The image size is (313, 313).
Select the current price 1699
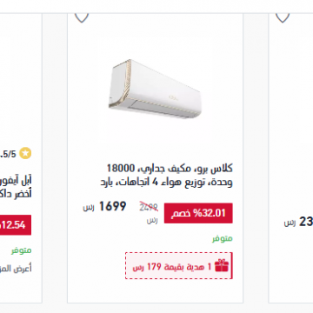pyautogui.click(x=112, y=206)
